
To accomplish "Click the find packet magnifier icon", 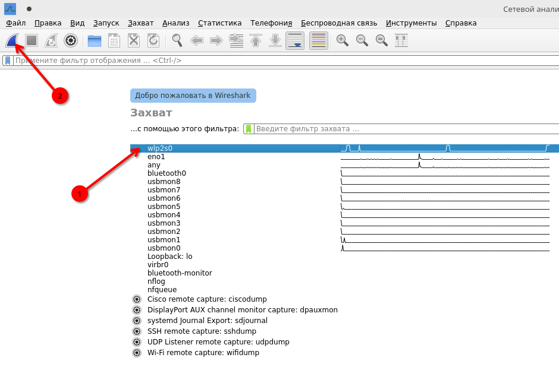I will (177, 40).
